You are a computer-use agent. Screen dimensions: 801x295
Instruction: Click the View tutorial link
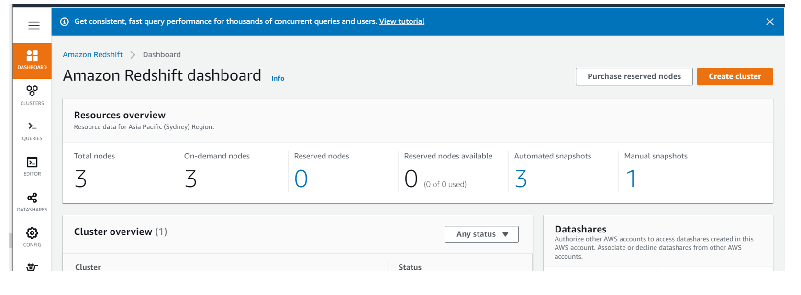pos(401,21)
